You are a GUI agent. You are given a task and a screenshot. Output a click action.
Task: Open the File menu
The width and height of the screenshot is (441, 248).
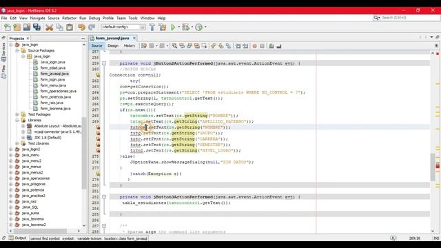pos(4,18)
